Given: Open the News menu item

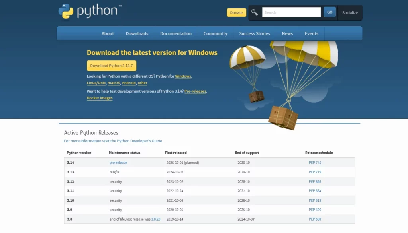Looking at the screenshot, I should pyautogui.click(x=287, y=33).
